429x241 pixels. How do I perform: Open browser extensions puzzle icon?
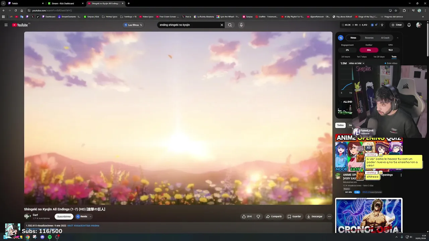pyautogui.click(x=404, y=10)
